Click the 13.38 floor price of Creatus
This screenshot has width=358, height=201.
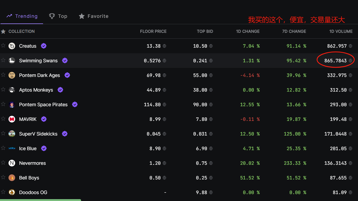pos(154,46)
